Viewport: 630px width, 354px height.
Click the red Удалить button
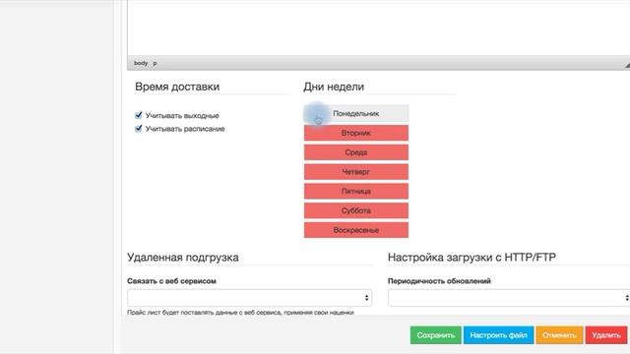(606, 335)
